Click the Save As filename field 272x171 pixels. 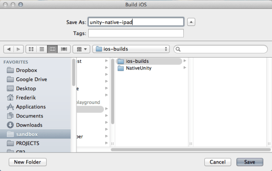click(136, 22)
